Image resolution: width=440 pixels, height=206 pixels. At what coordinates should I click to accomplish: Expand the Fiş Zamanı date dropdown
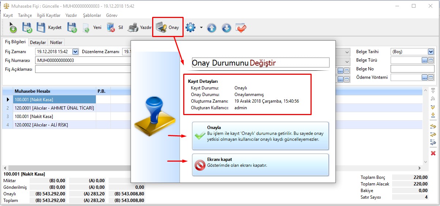coord(75,52)
